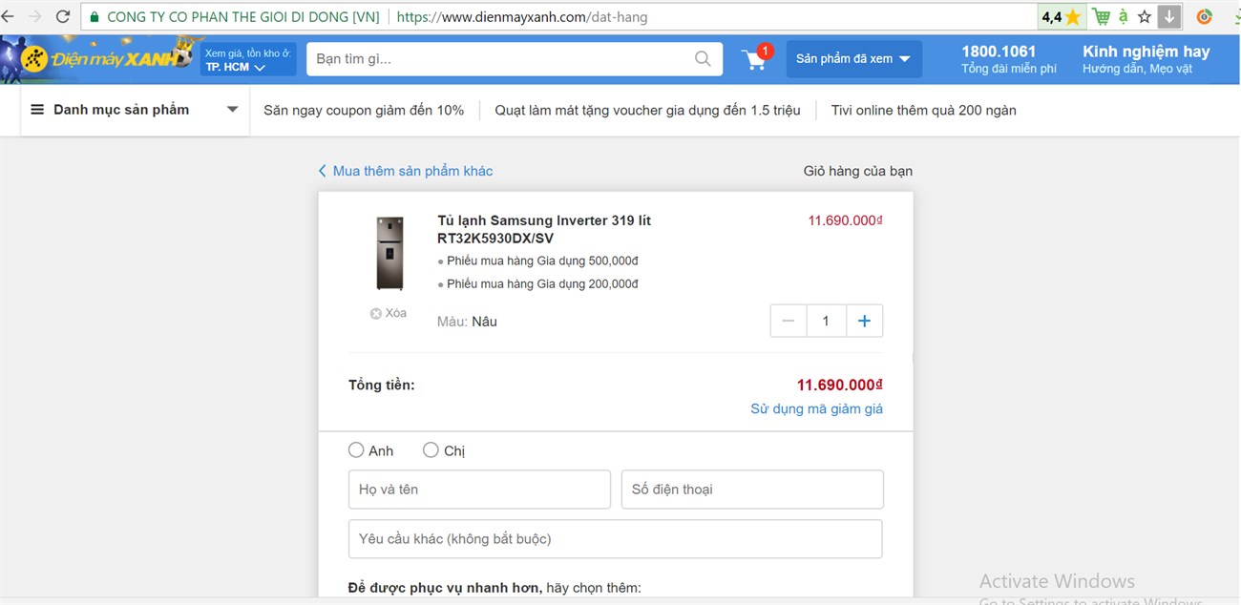Viewport: 1241px width, 605px height.
Task: Open the shopping cart icon with badge 1
Action: click(757, 58)
